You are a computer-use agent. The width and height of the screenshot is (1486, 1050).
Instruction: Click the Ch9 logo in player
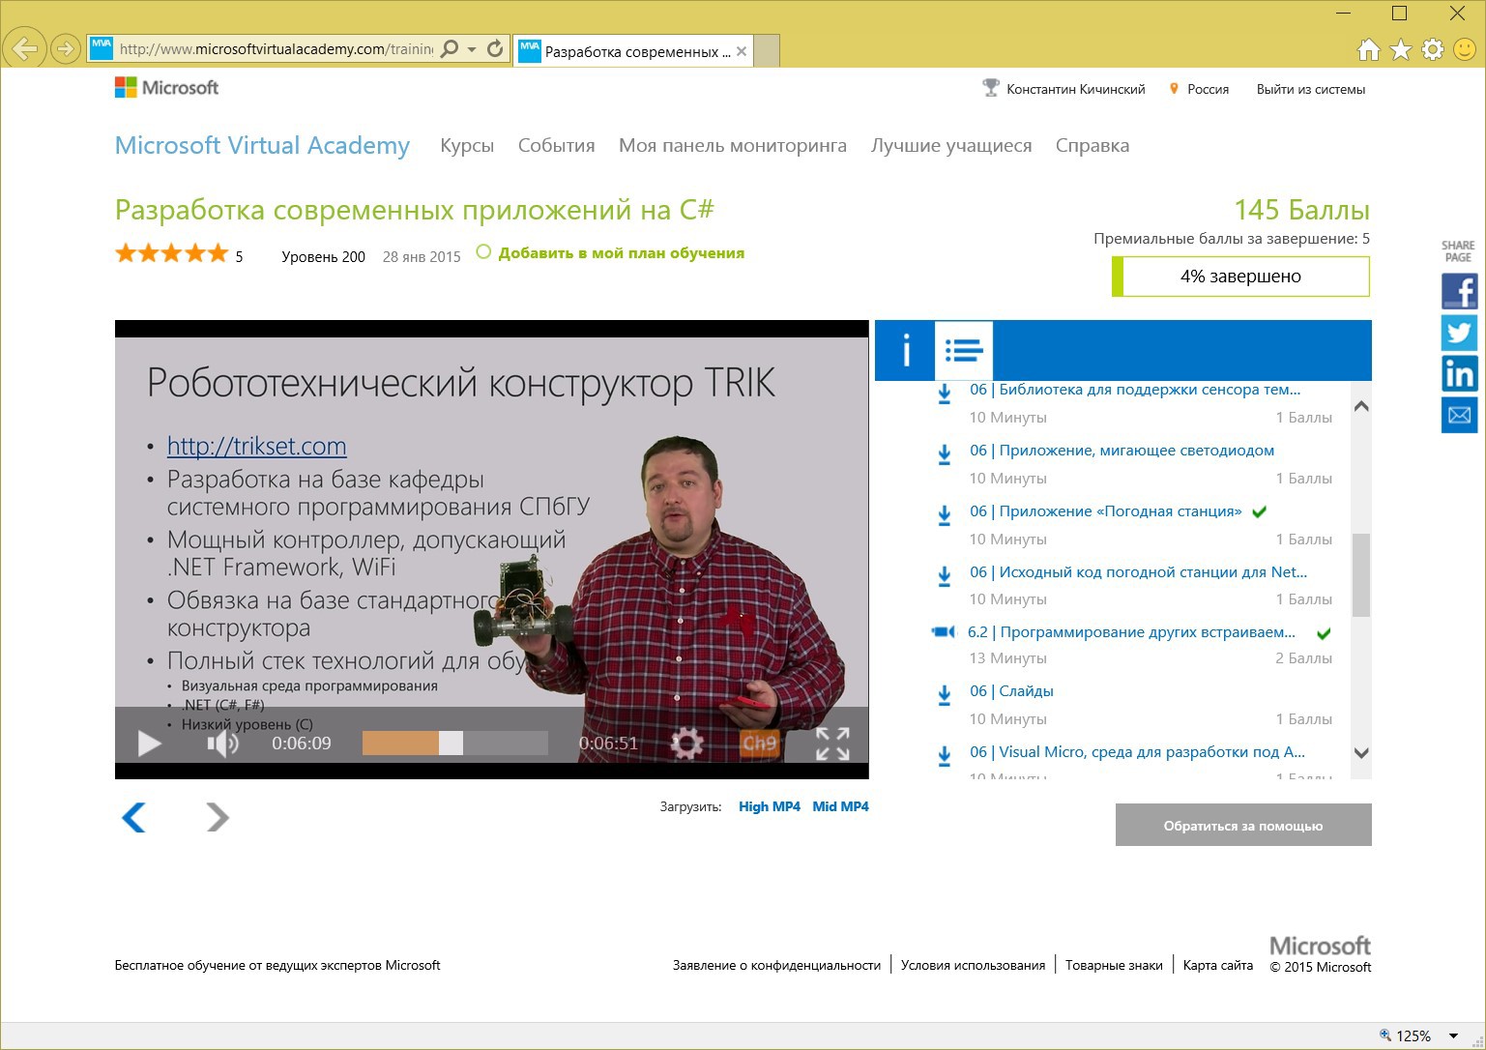pos(759,744)
